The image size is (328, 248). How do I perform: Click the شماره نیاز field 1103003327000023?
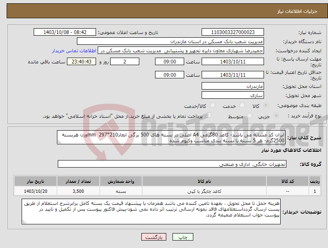[x=233, y=32]
